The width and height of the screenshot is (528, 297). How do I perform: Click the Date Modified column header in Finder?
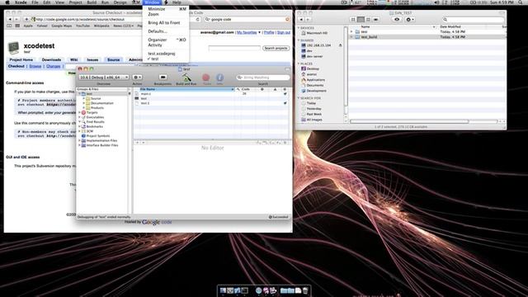click(450, 26)
